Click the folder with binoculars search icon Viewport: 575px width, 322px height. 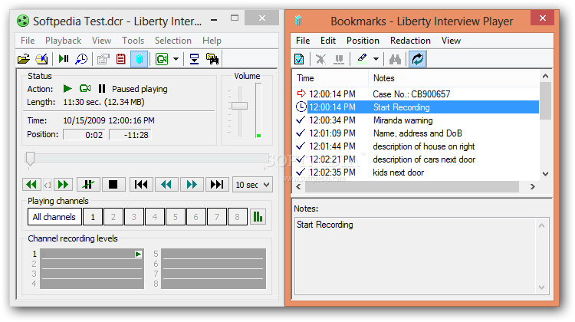tap(212, 59)
